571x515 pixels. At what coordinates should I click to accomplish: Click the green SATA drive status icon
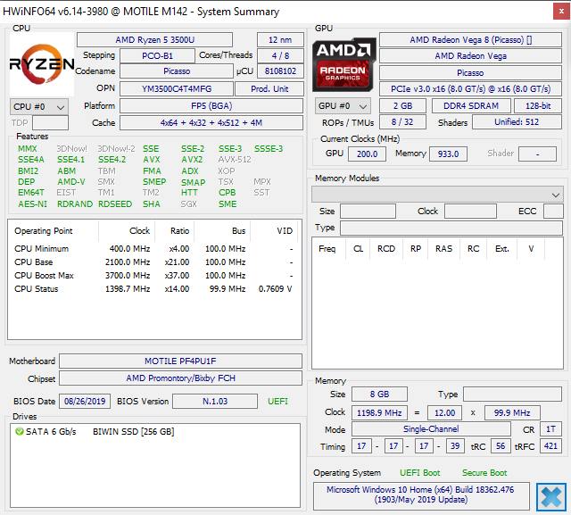click(20, 432)
